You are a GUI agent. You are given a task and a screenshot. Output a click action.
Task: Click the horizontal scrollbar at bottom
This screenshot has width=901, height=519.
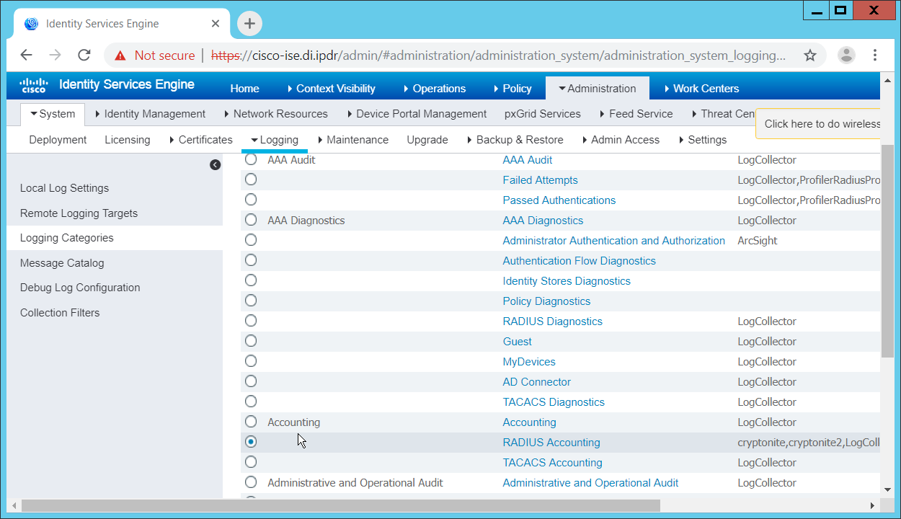(x=340, y=505)
